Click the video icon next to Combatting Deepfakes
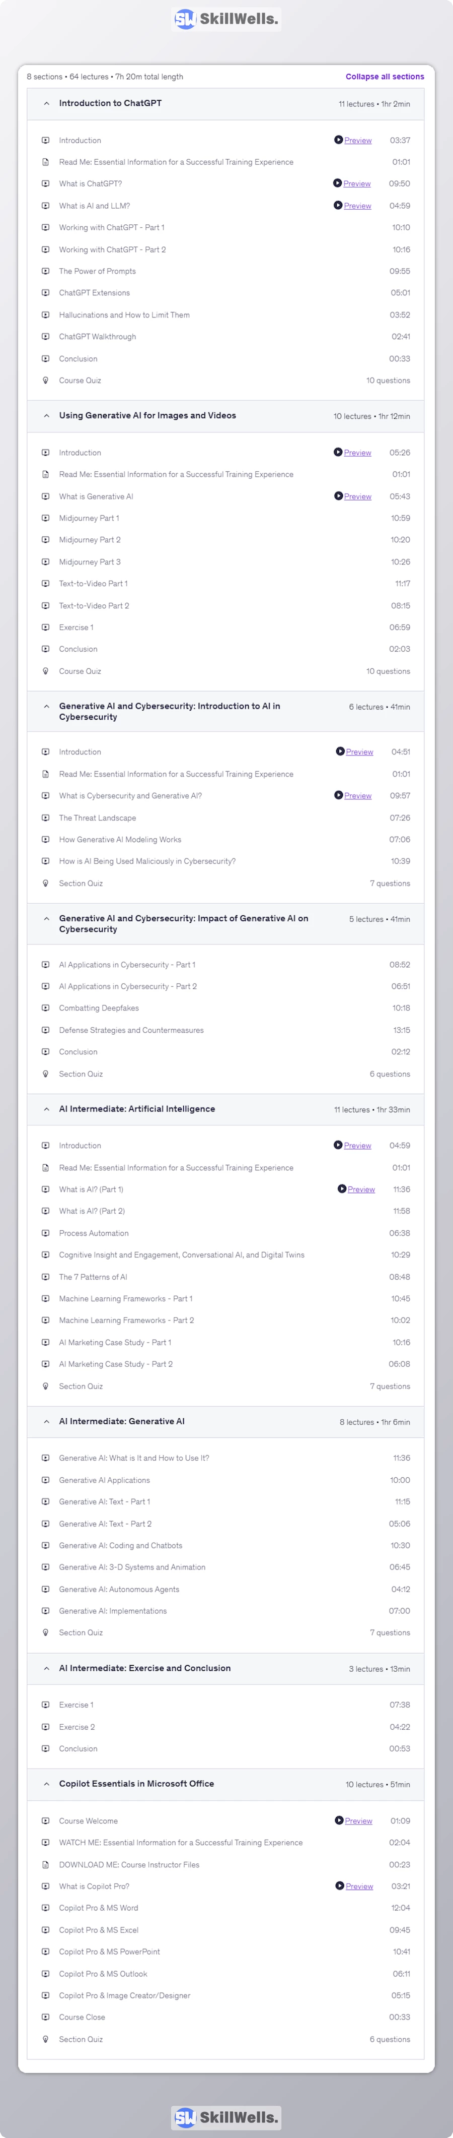This screenshot has width=453, height=2138. click(45, 1009)
